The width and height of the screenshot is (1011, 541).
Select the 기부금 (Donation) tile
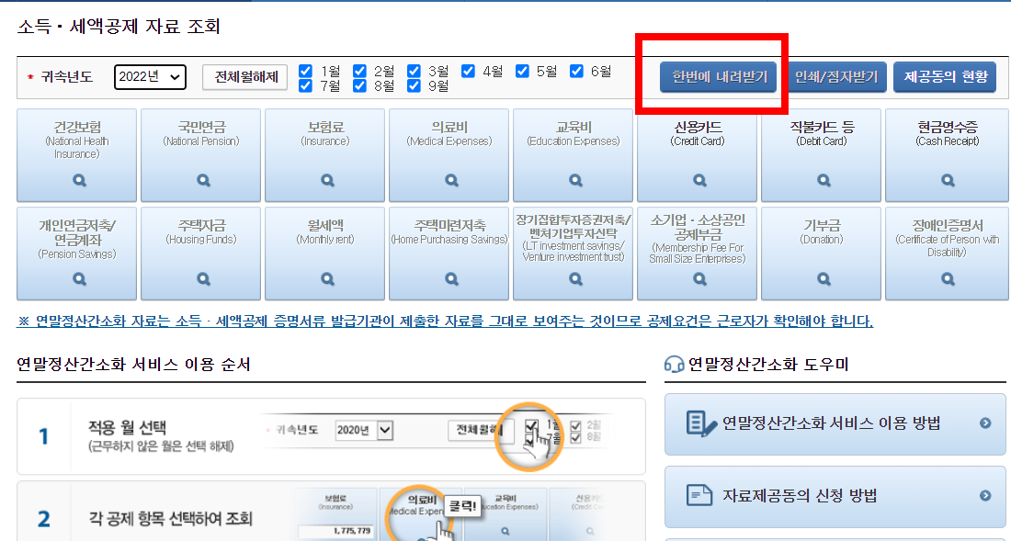click(x=822, y=254)
